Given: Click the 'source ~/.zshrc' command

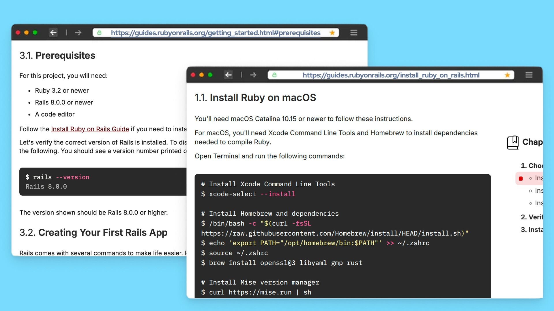Looking at the screenshot, I should pos(234,253).
